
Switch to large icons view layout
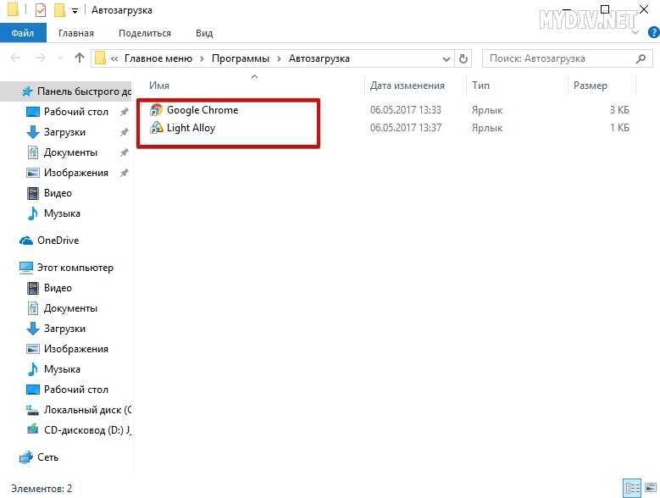(x=651, y=488)
